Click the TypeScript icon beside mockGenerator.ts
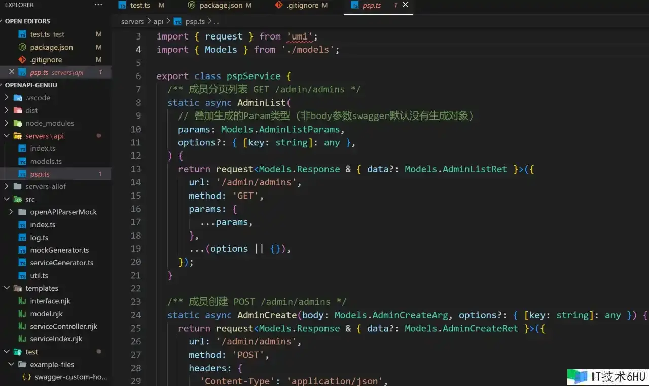The width and height of the screenshot is (649, 386). (22, 250)
